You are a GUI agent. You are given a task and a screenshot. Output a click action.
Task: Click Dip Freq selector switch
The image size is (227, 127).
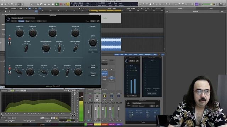pyautogui.click(x=44, y=72)
